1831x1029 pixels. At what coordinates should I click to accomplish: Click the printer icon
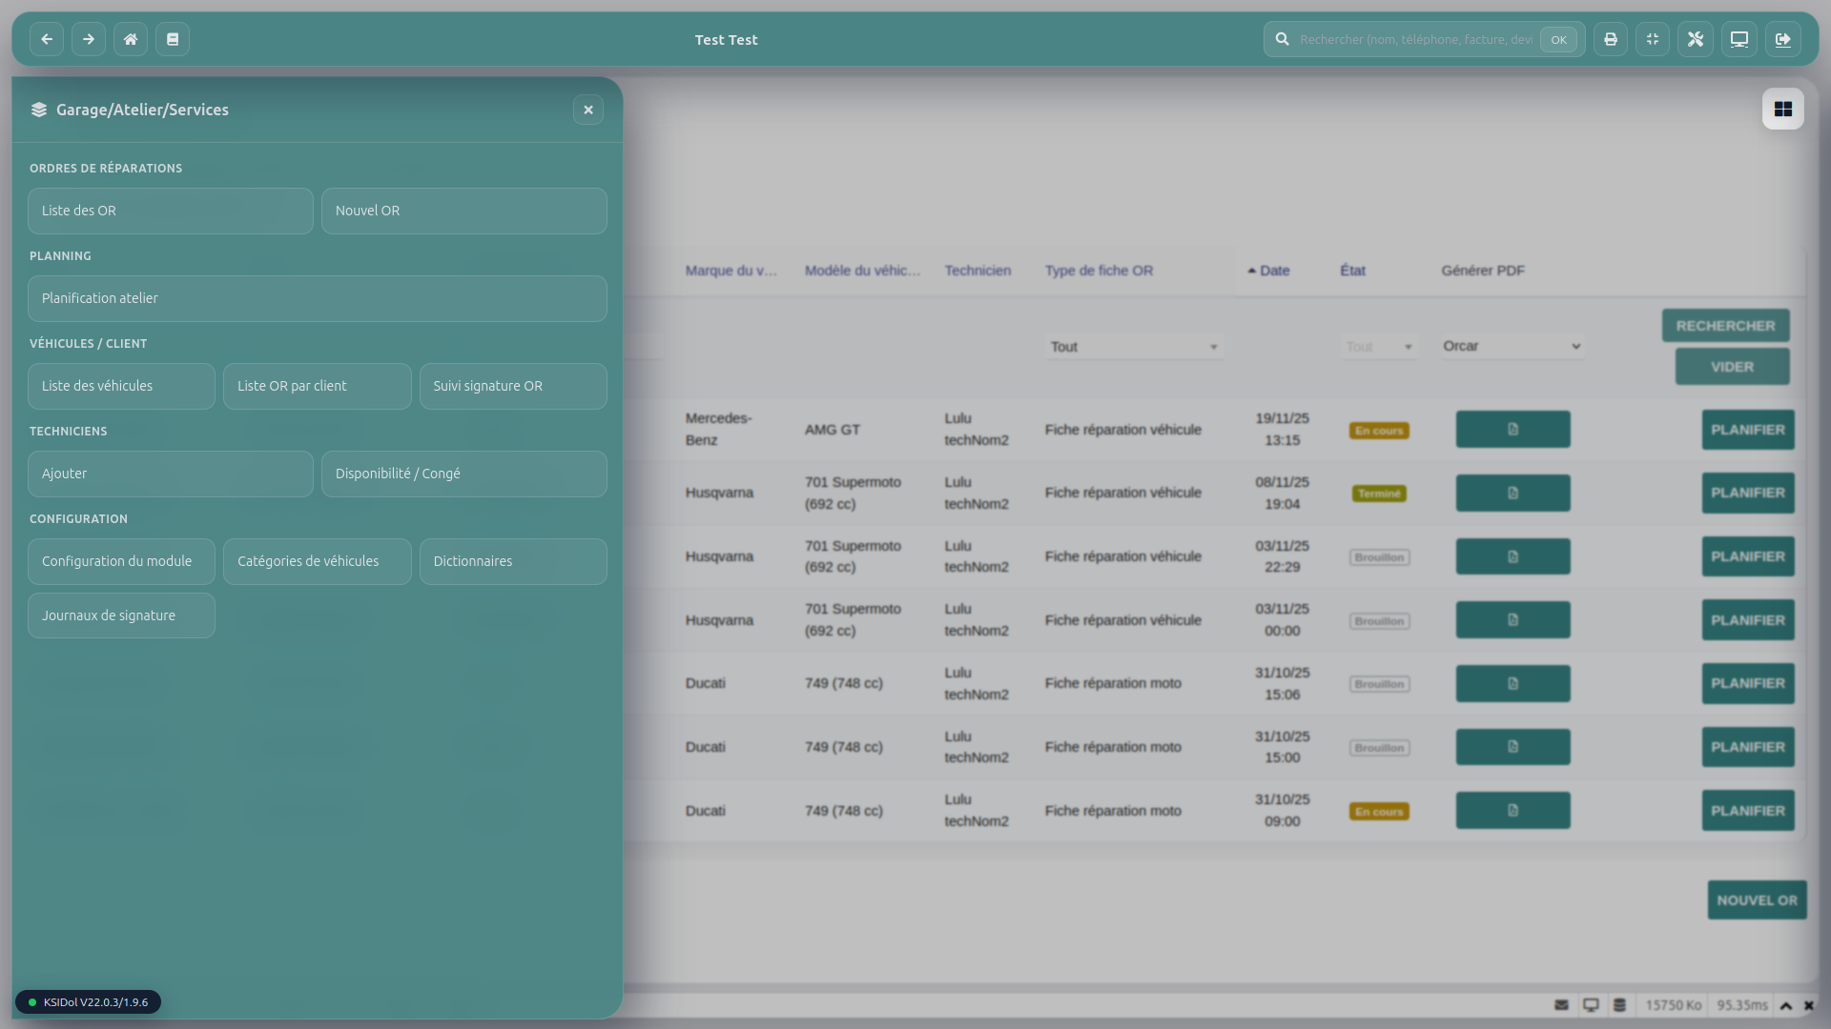(1611, 39)
